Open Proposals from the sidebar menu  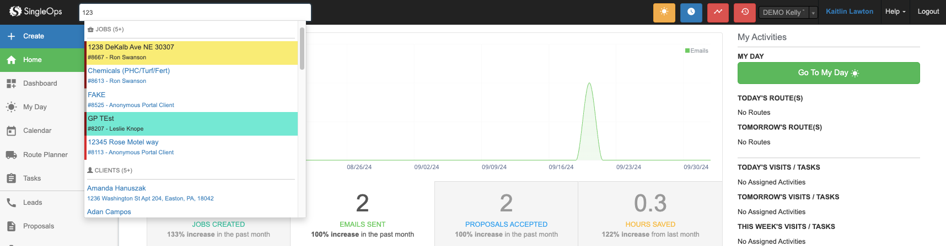click(38, 226)
